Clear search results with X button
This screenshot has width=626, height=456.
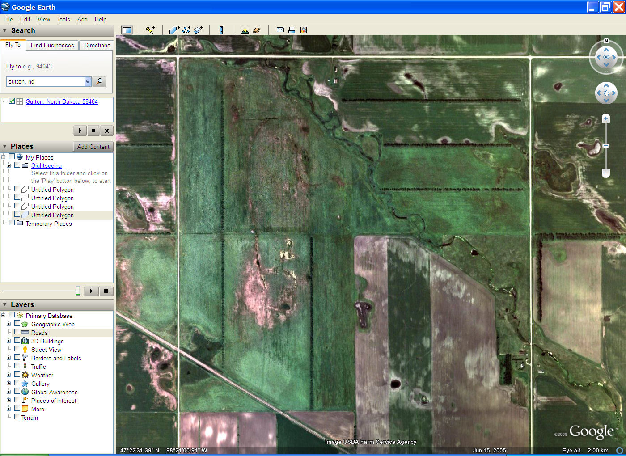click(x=107, y=131)
